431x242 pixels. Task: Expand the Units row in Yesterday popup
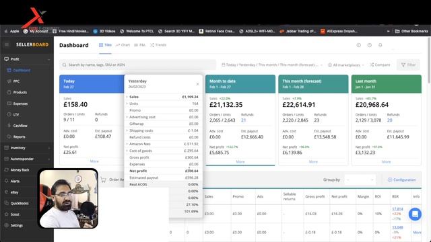coord(127,104)
